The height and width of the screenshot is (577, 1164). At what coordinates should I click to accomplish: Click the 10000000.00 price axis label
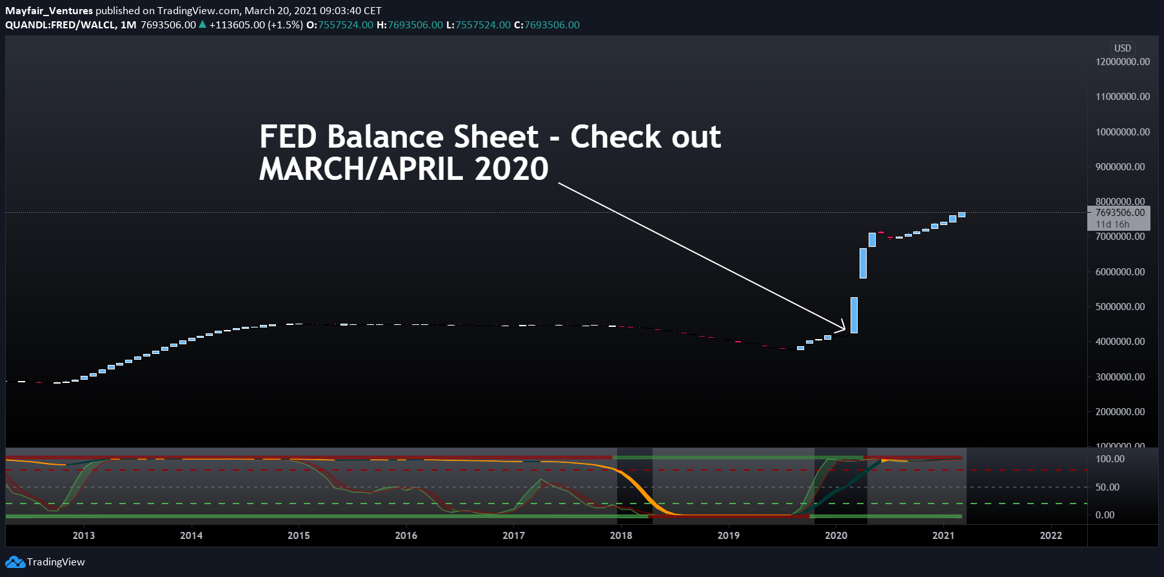[x=1123, y=132]
